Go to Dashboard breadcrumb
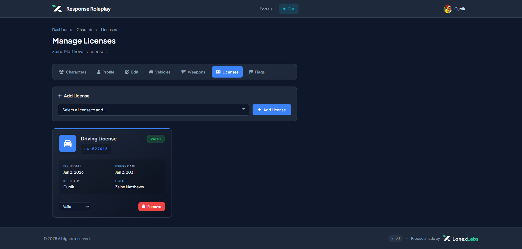Image resolution: width=522 pixels, height=249 pixels. [62, 30]
